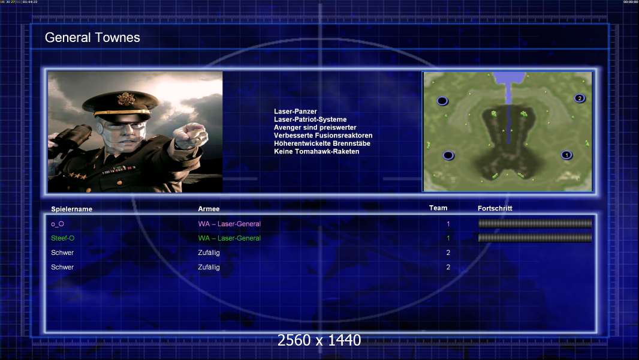Click the Laser-Panzer line in the bonus list

[296, 112]
